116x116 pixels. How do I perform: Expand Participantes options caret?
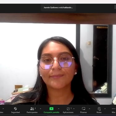click(41, 109)
